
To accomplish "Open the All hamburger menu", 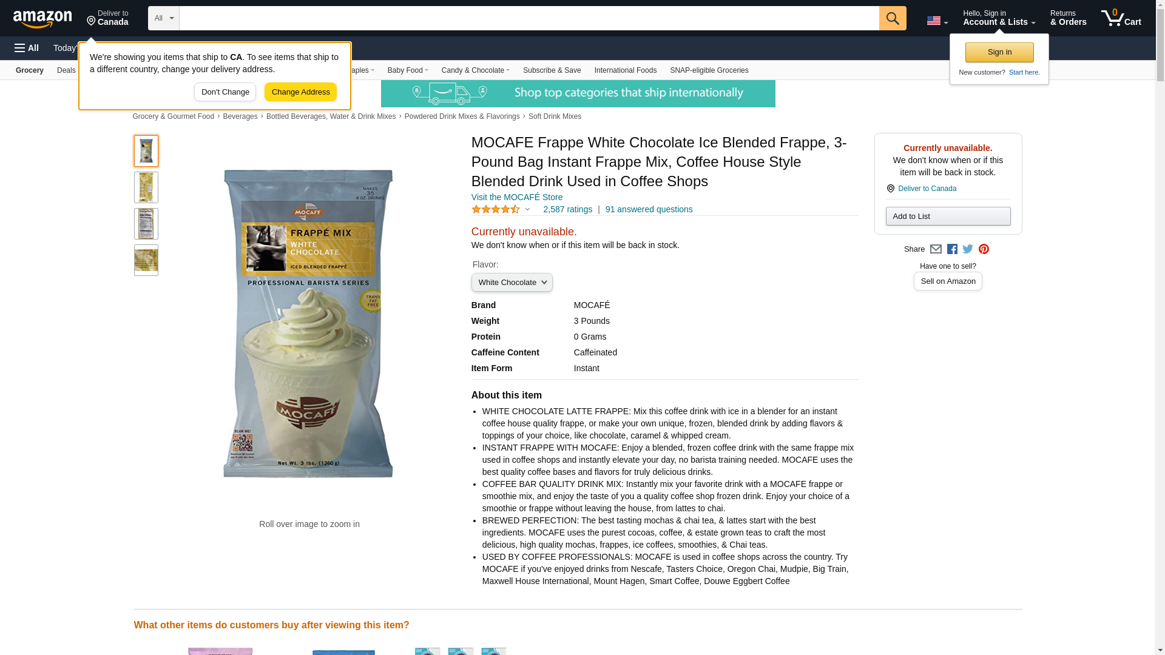I will pyautogui.click(x=27, y=48).
